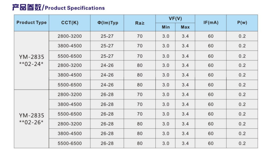
Task: Click the Max sub-header under VF(V)
Action: (185, 27)
